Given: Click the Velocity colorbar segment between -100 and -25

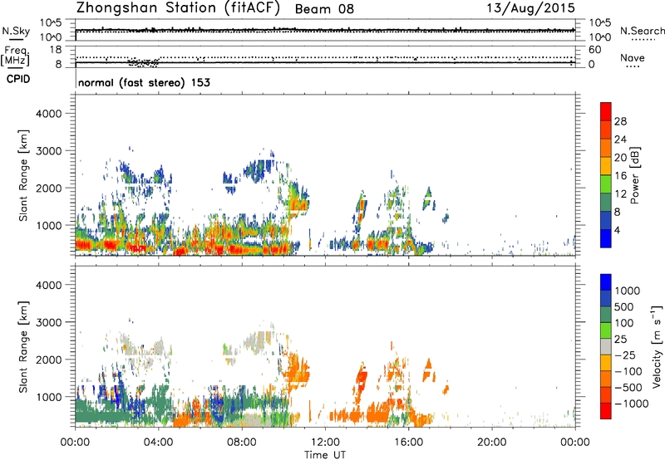Looking at the screenshot, I should pos(606,363).
